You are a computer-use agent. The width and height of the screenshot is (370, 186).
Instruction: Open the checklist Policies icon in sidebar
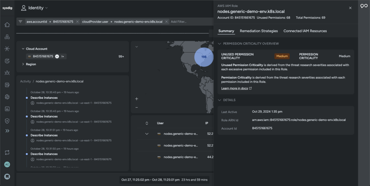pyautogui.click(x=7, y=85)
